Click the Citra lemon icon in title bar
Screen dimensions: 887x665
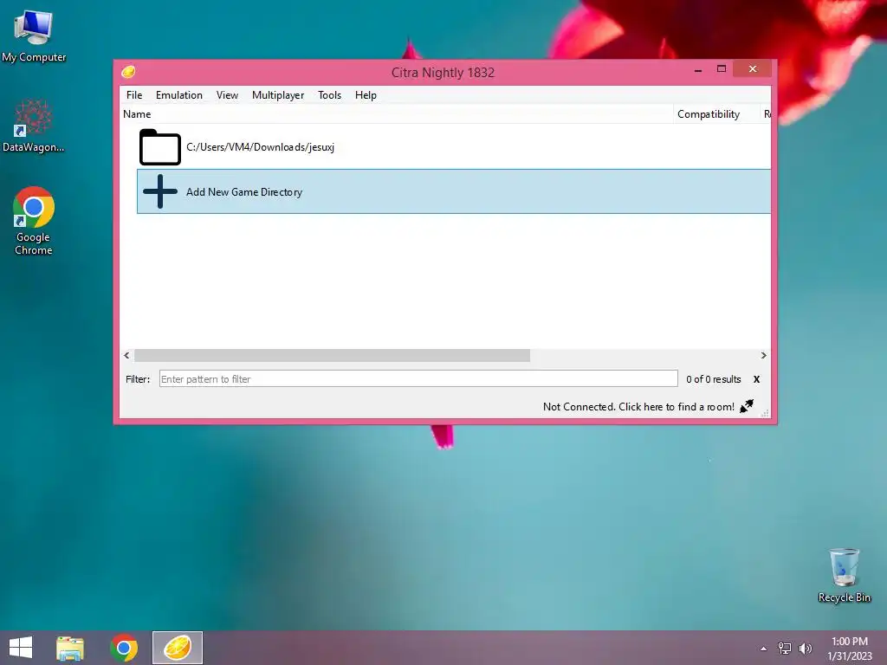128,72
